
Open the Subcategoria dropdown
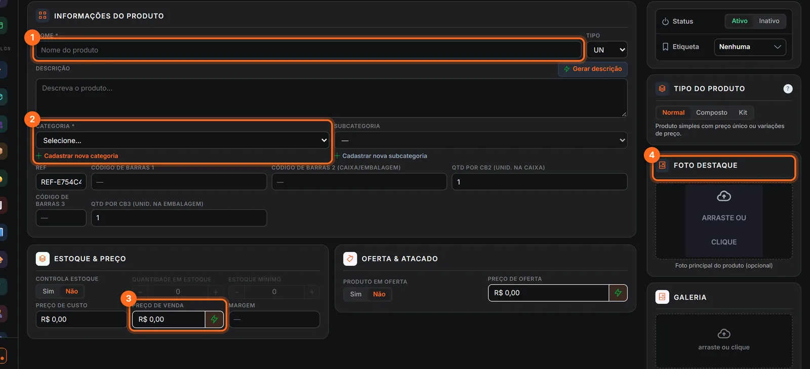pos(481,140)
